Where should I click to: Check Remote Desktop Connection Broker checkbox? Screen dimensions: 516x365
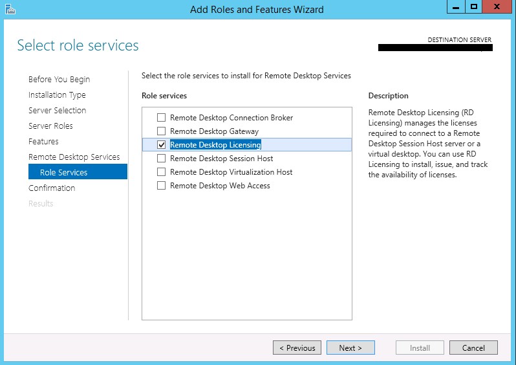click(161, 118)
